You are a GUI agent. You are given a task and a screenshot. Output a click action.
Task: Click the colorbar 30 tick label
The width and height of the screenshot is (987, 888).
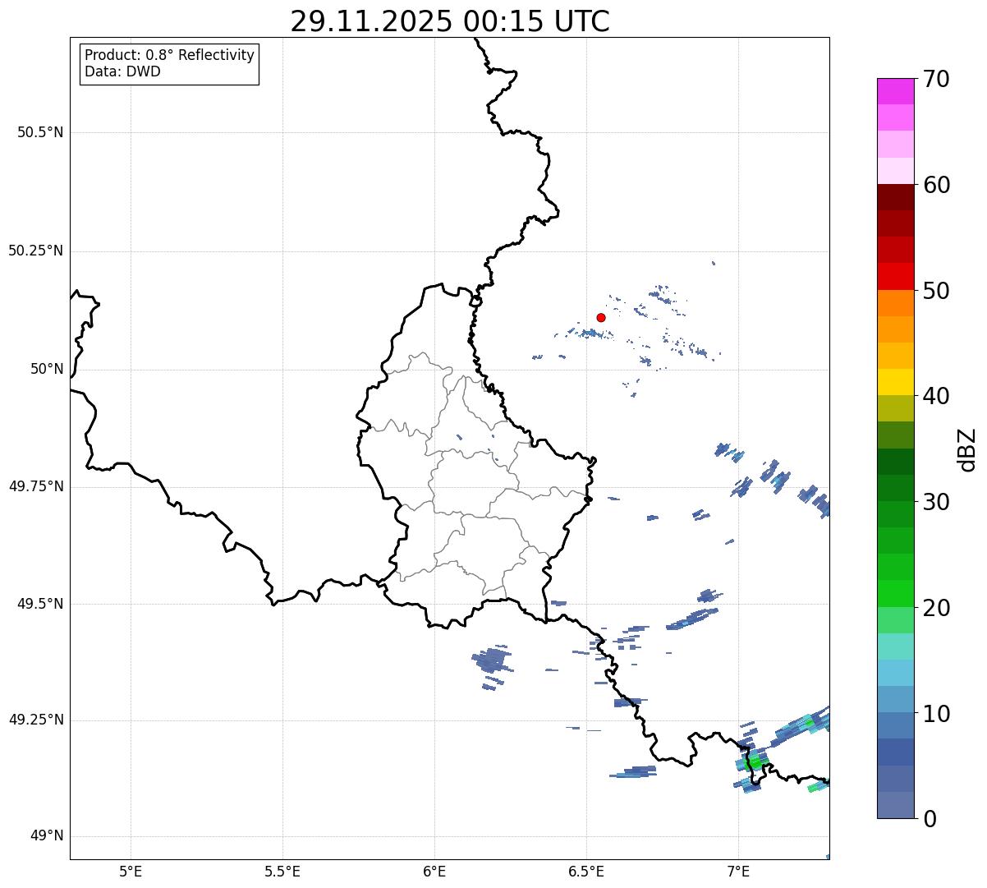click(x=936, y=502)
